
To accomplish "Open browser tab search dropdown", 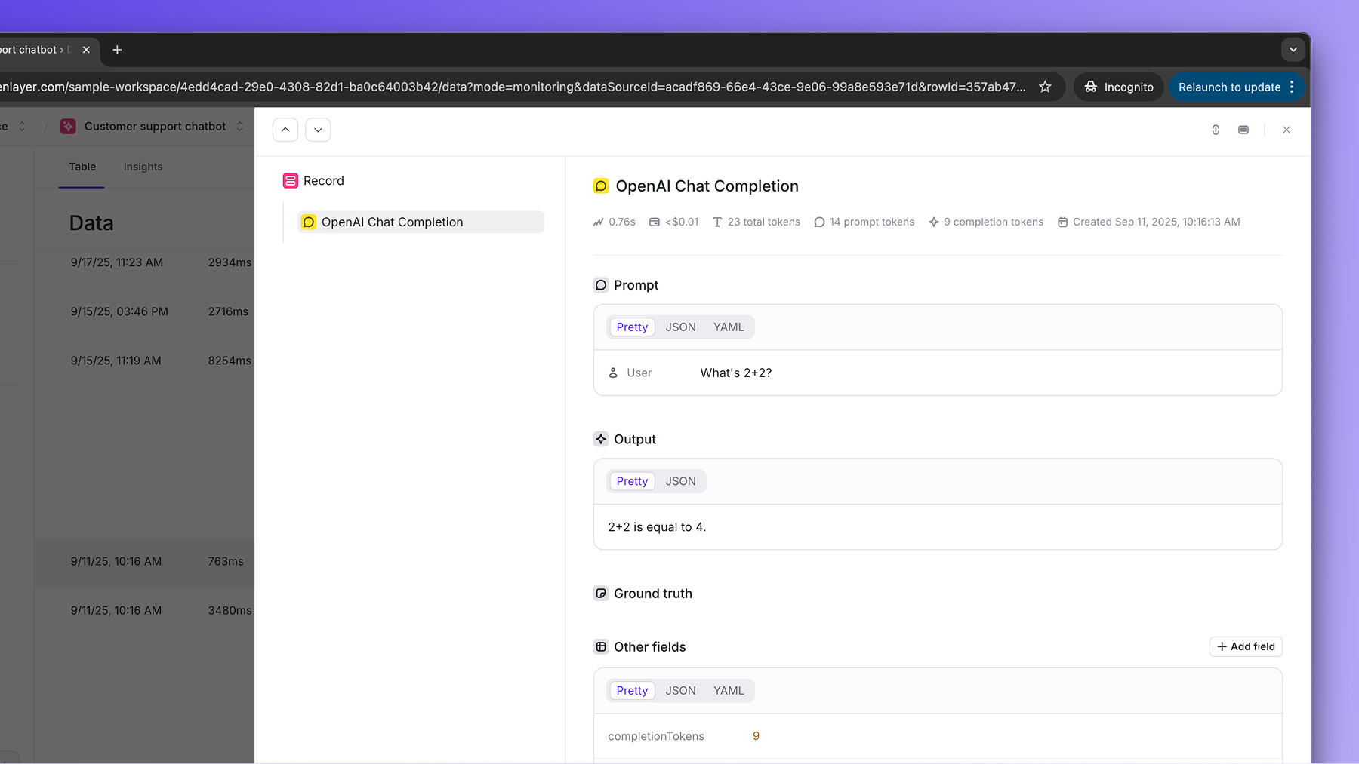I will tap(1293, 50).
